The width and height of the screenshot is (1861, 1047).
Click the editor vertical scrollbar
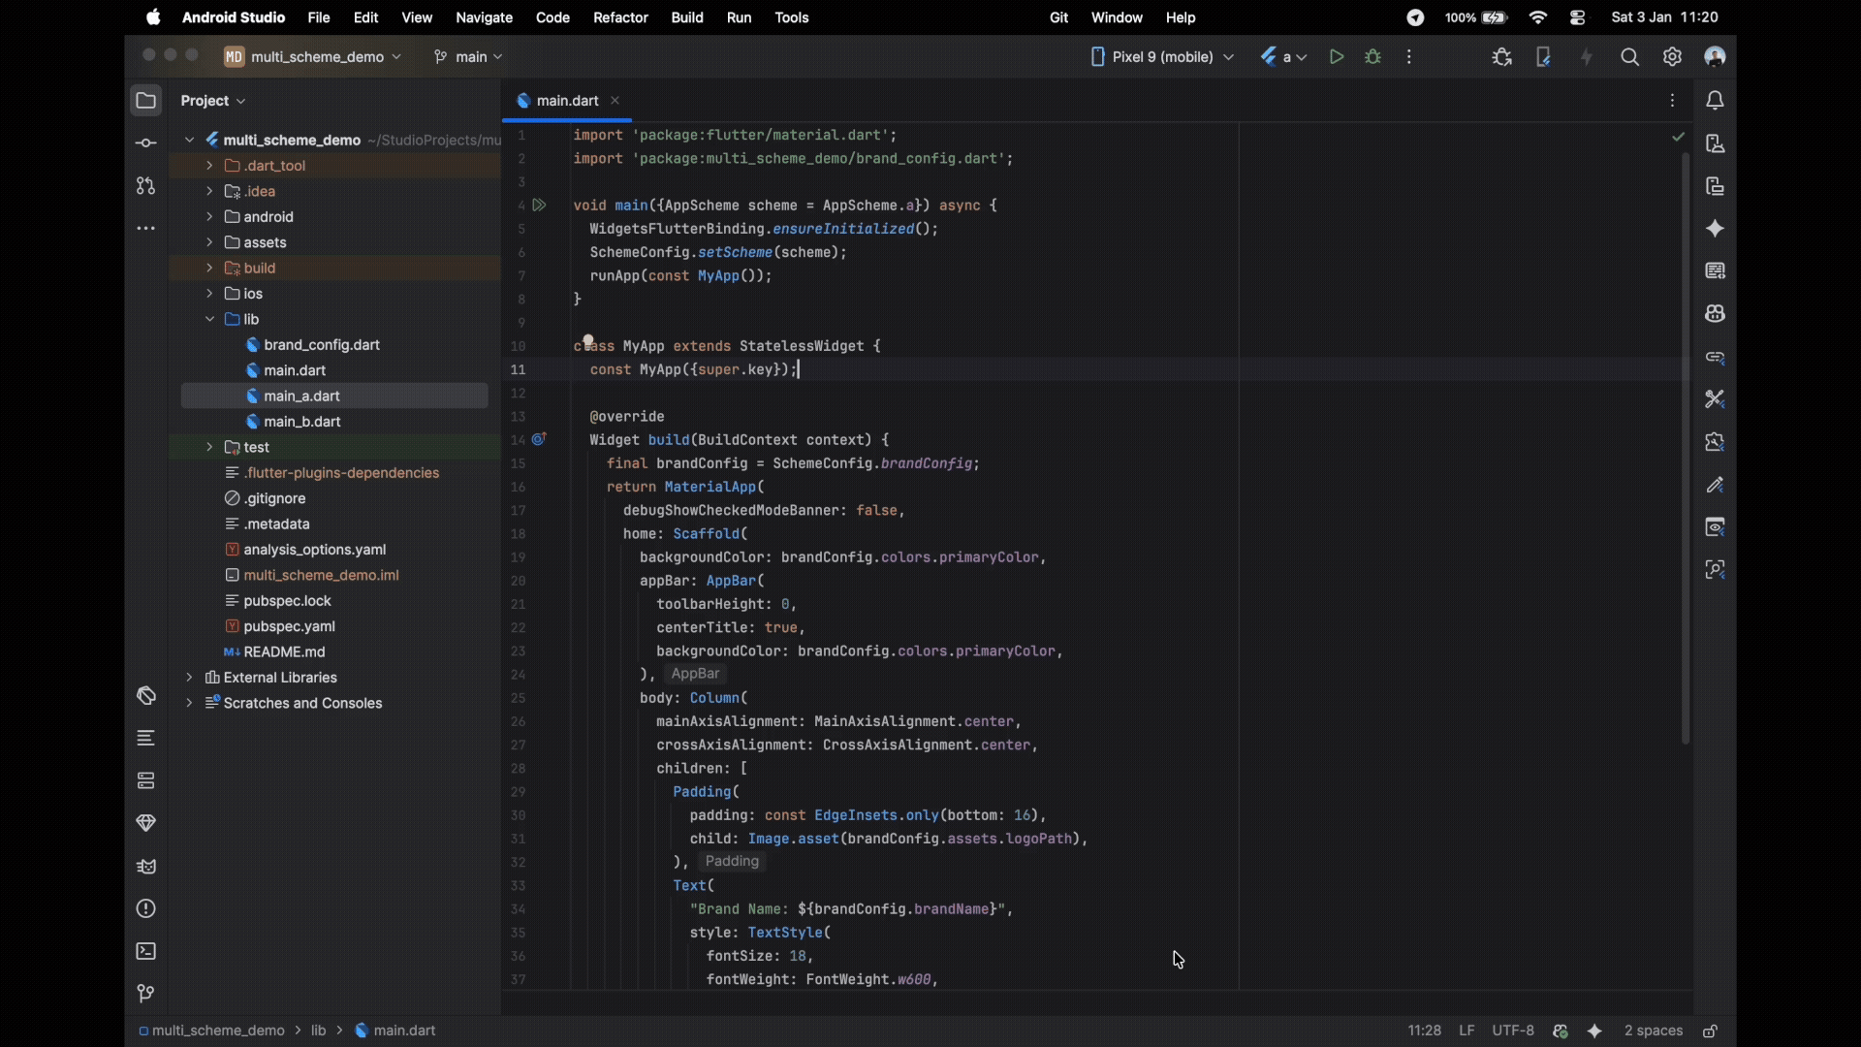[1686, 446]
